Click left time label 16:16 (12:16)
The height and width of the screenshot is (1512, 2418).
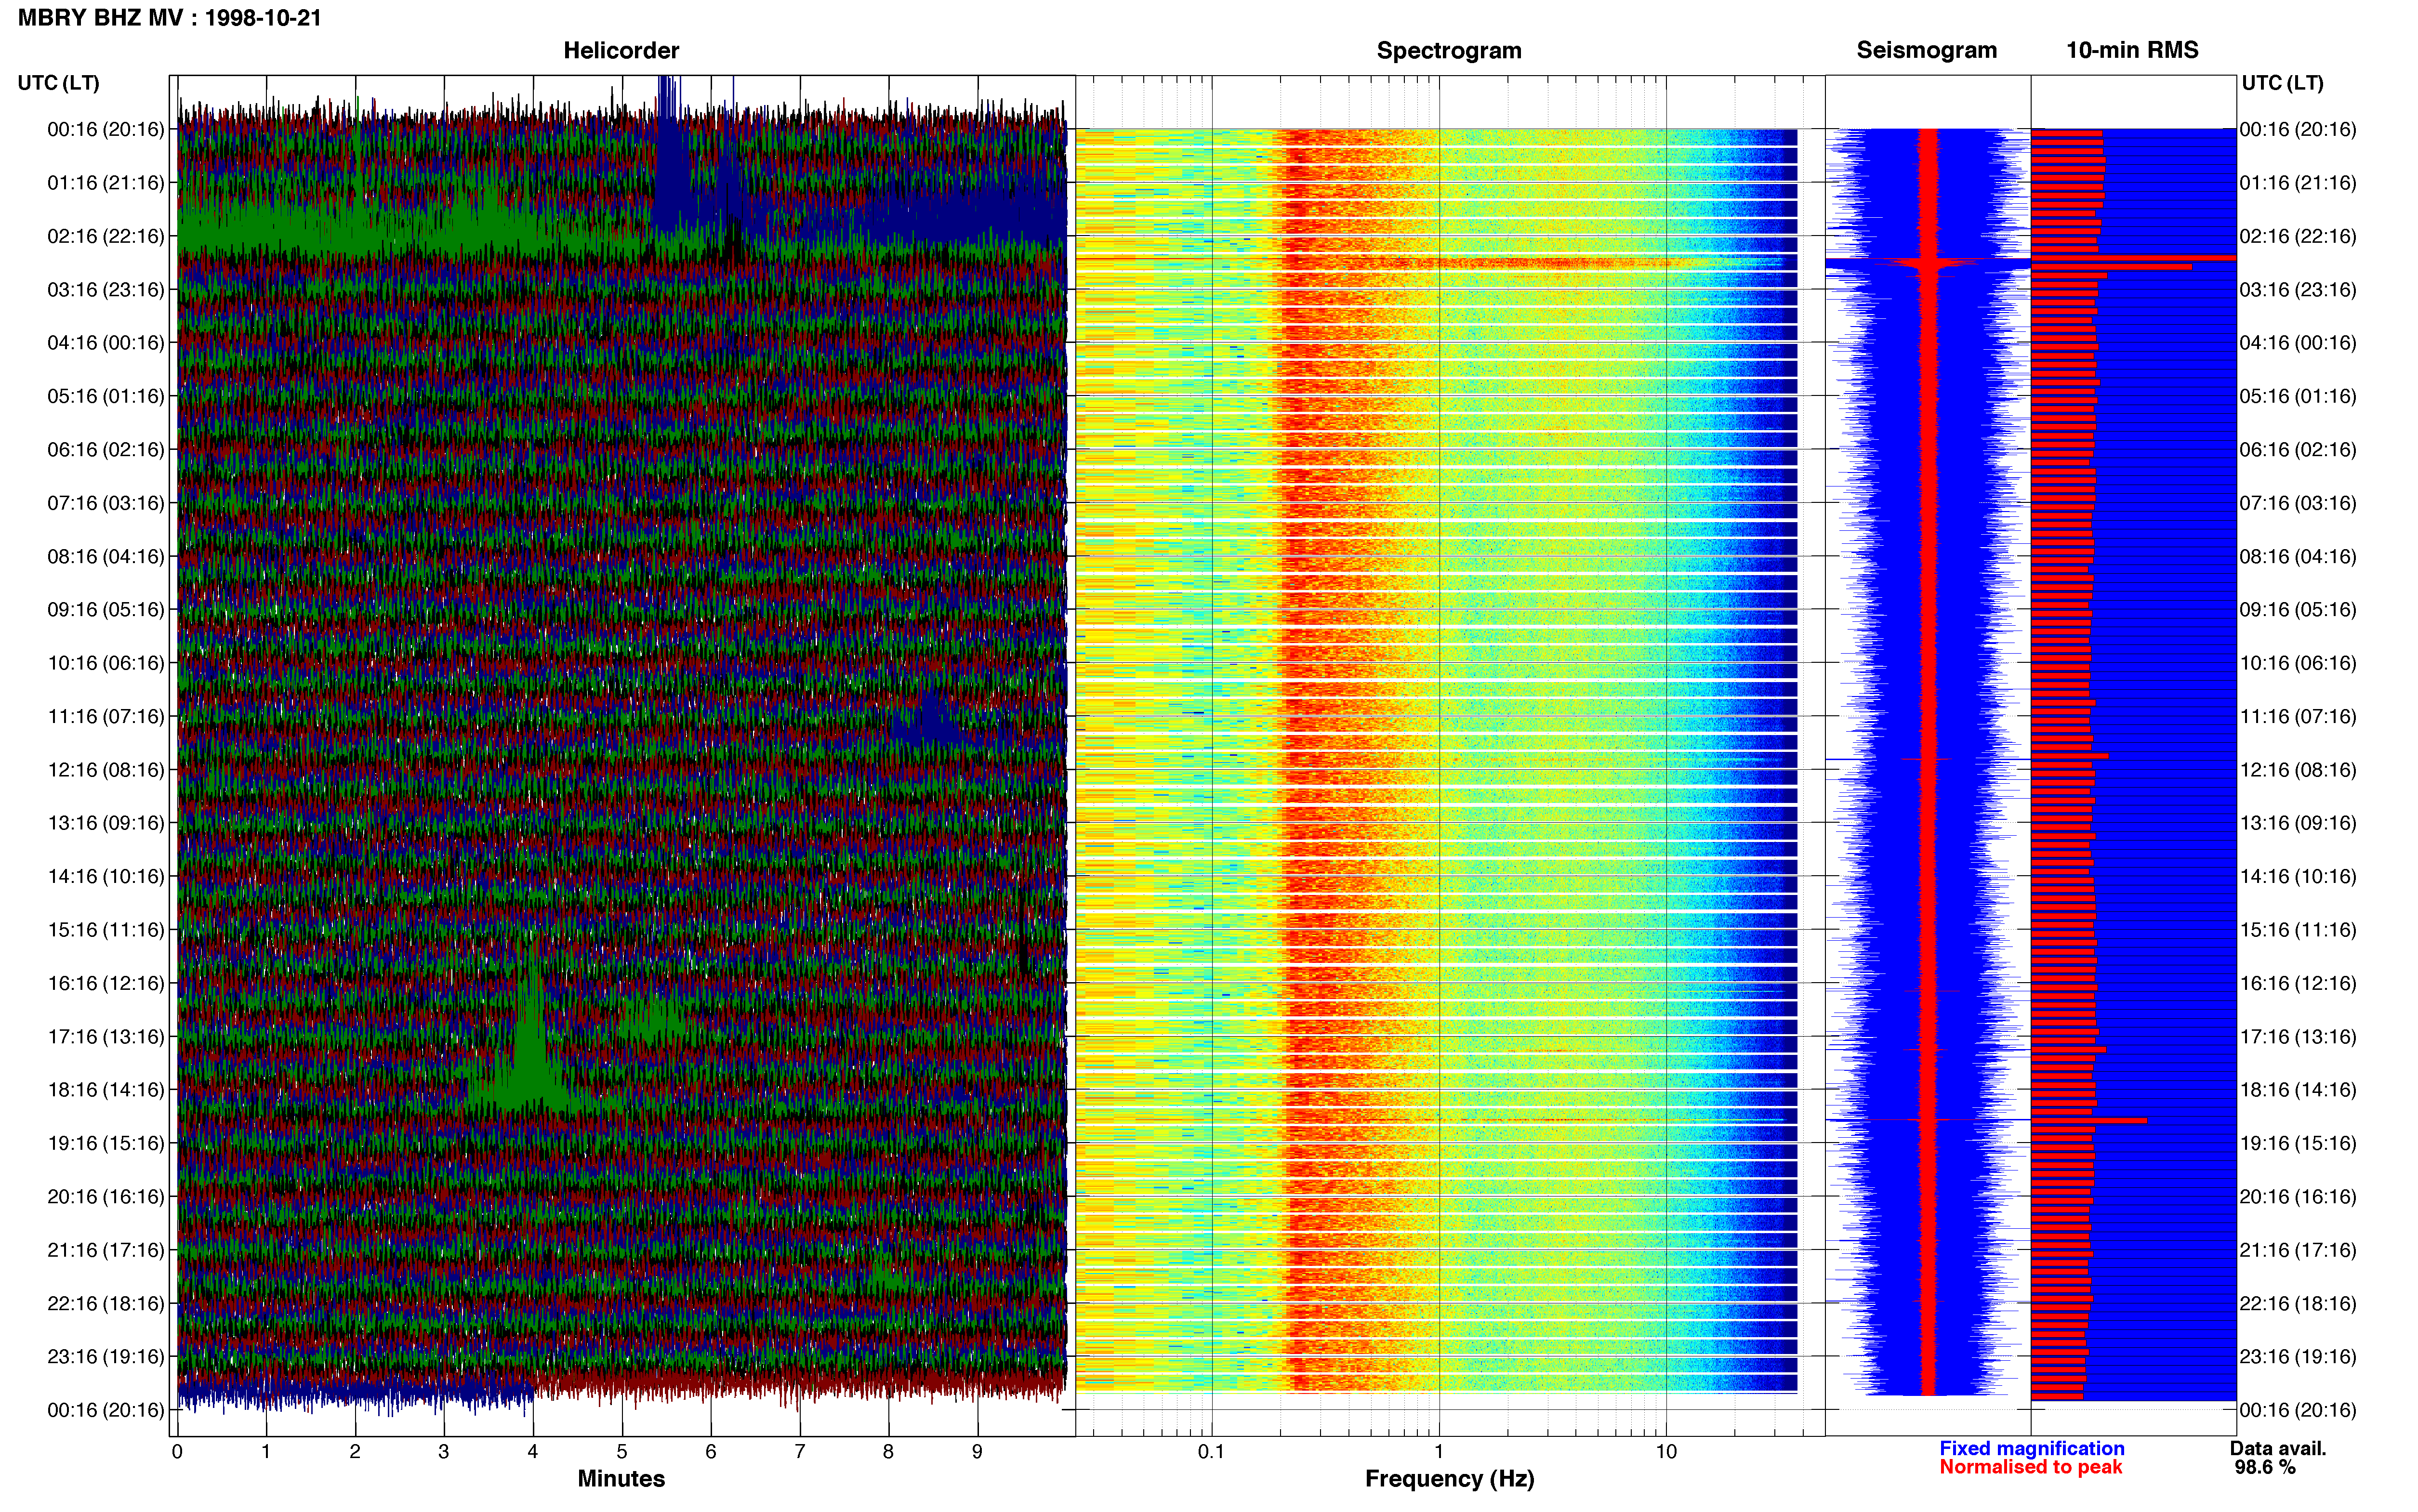[x=106, y=983]
